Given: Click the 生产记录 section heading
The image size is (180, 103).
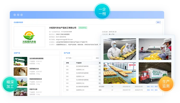Looking at the screenshot, I should pyautogui.click(x=67, y=53).
